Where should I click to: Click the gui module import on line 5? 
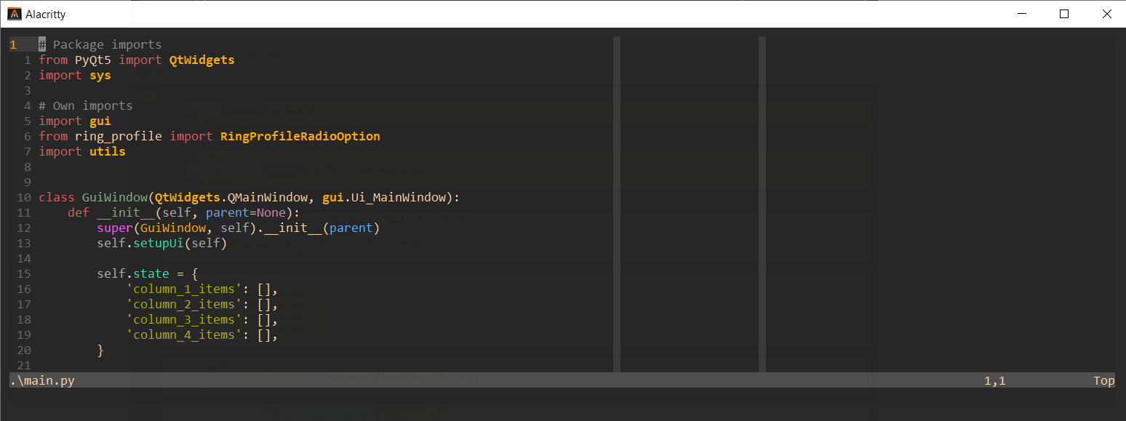[x=100, y=121]
